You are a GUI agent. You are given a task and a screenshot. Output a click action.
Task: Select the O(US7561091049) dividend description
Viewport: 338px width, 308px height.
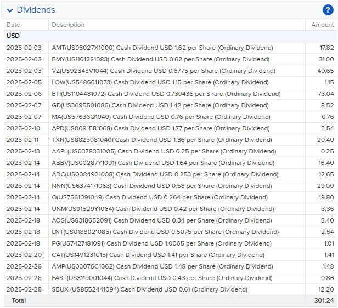click(160, 198)
